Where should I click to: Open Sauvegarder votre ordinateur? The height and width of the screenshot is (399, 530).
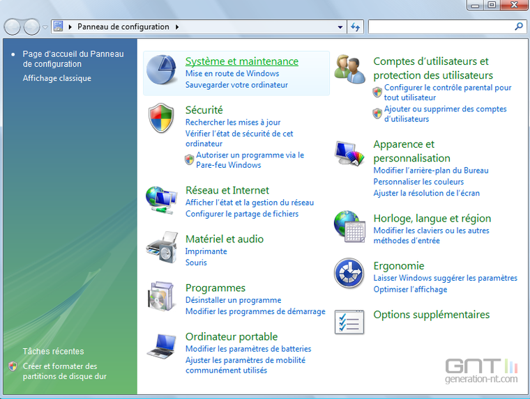tap(236, 85)
